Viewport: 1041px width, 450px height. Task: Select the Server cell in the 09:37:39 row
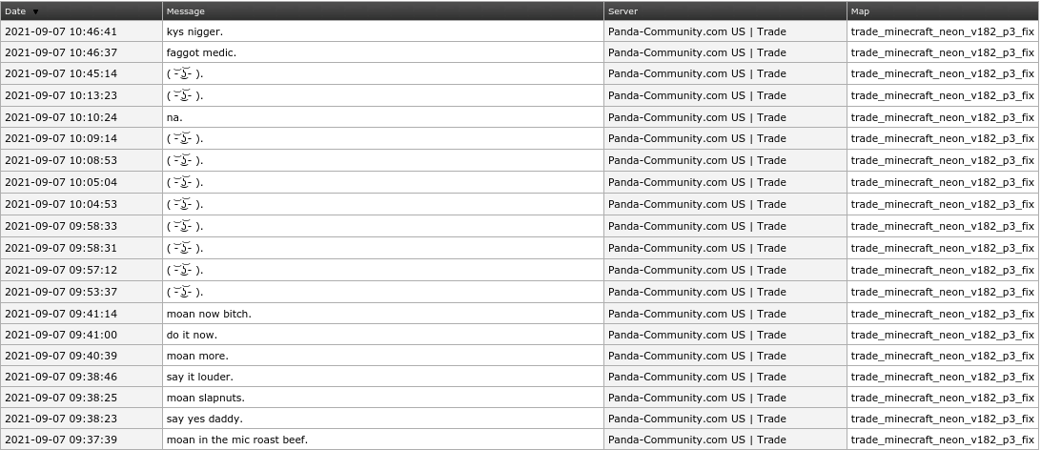pyautogui.click(x=697, y=440)
